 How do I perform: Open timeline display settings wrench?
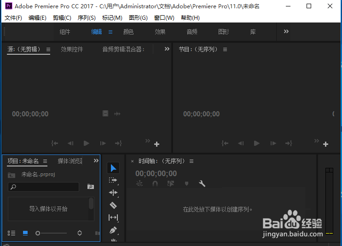coord(202,183)
